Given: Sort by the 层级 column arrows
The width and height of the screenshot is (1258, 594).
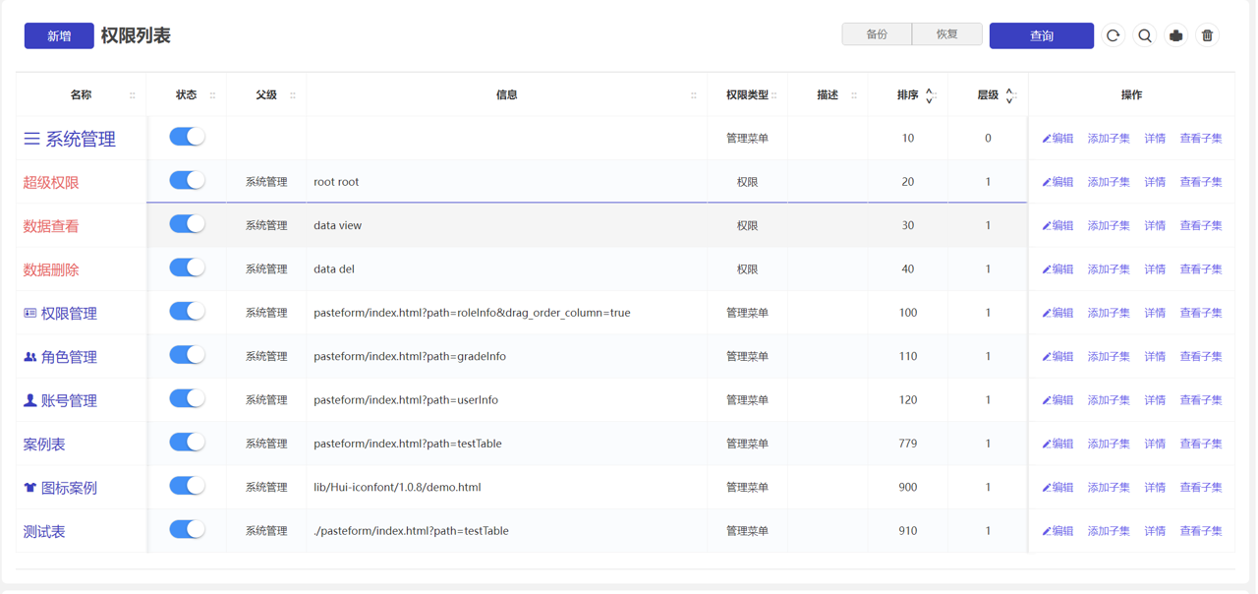Looking at the screenshot, I should tap(1009, 95).
